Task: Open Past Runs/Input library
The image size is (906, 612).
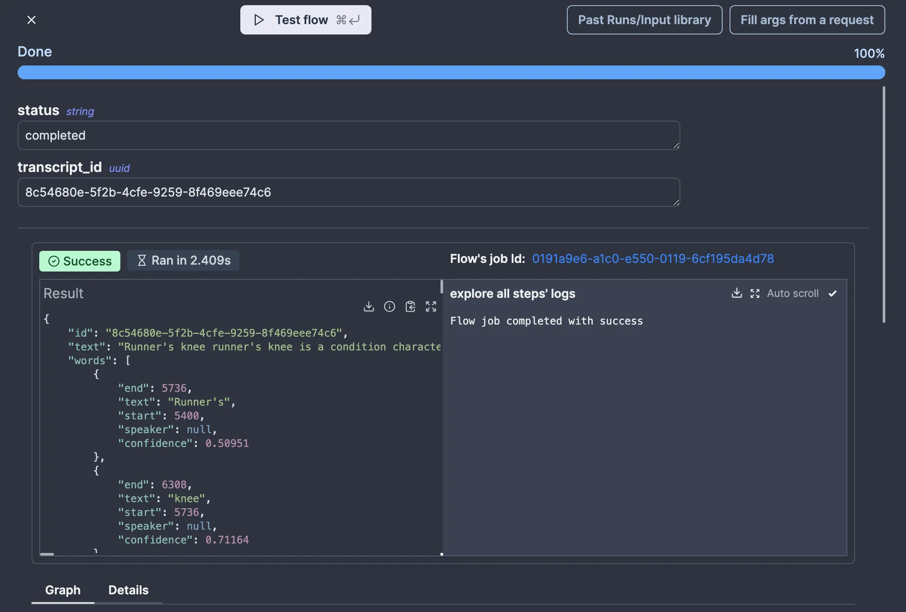Action: point(644,20)
